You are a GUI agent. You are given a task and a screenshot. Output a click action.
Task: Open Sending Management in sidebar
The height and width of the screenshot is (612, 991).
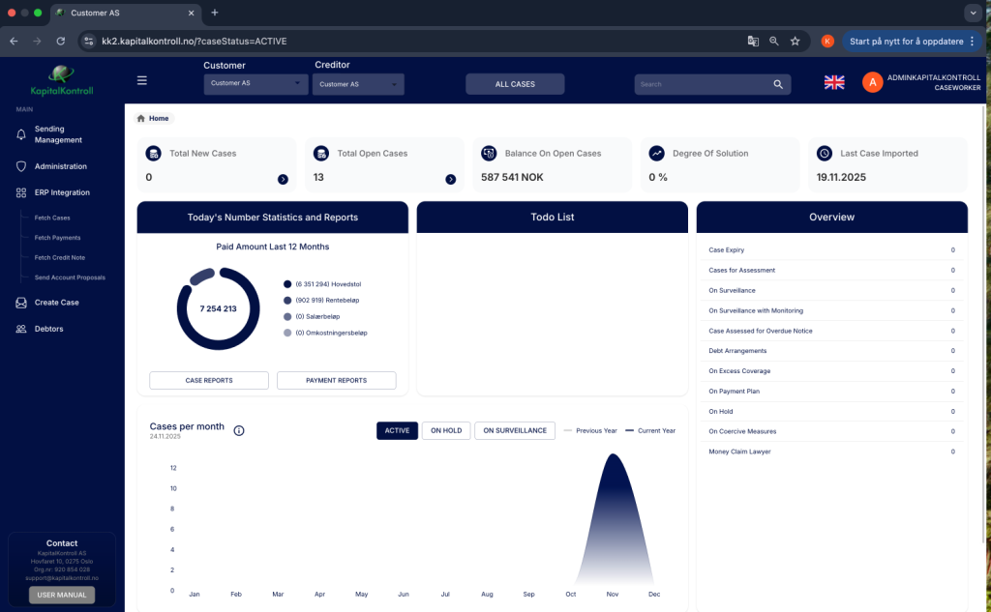pos(58,134)
